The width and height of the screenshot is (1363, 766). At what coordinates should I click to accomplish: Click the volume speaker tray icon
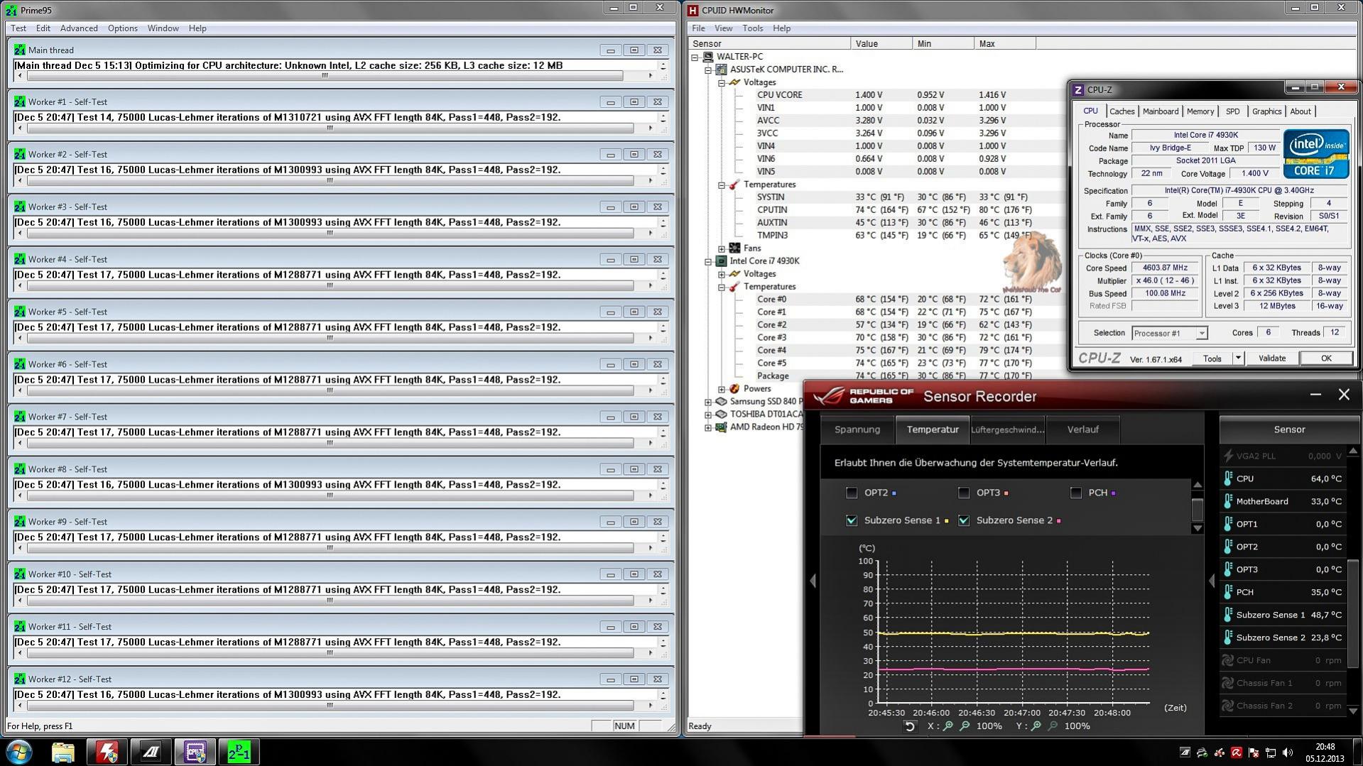coord(1287,753)
